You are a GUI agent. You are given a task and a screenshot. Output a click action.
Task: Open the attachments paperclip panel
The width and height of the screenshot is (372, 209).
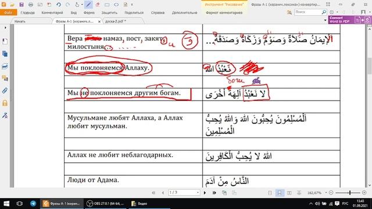[5, 91]
